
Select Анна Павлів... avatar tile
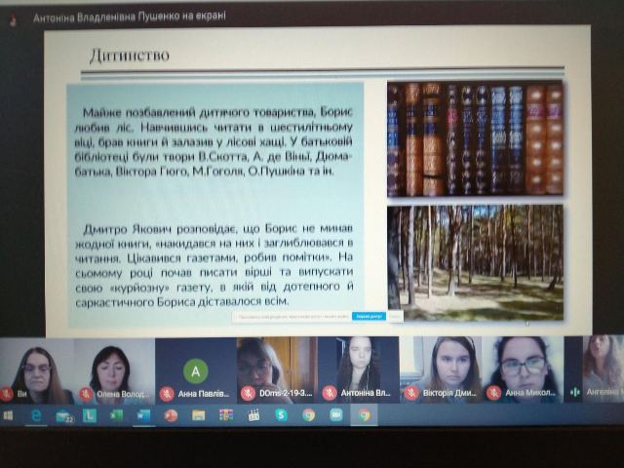coord(195,370)
